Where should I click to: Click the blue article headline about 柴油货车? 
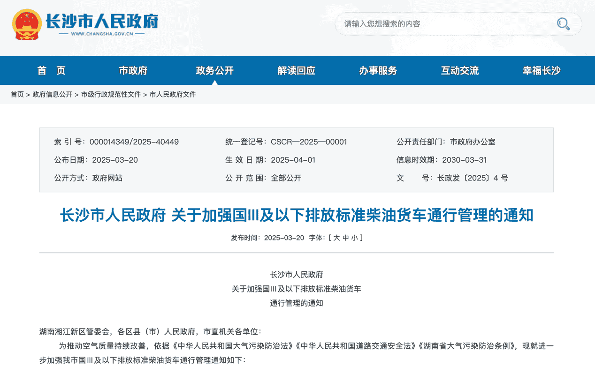pyautogui.click(x=296, y=216)
